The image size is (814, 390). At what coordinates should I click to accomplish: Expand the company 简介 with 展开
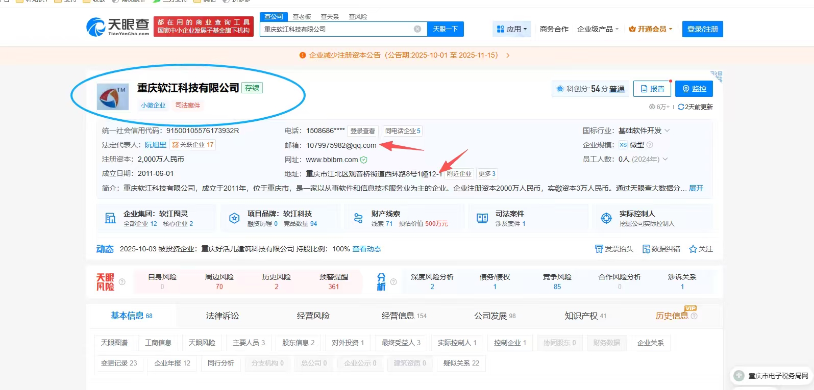tap(696, 188)
